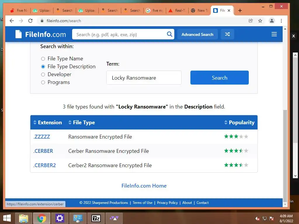Open the .CERBER2 extension link

[x=45, y=165]
